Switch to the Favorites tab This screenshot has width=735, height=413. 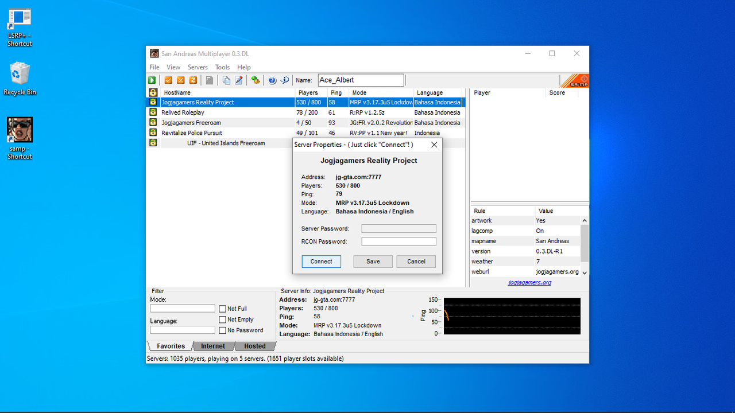coord(171,346)
